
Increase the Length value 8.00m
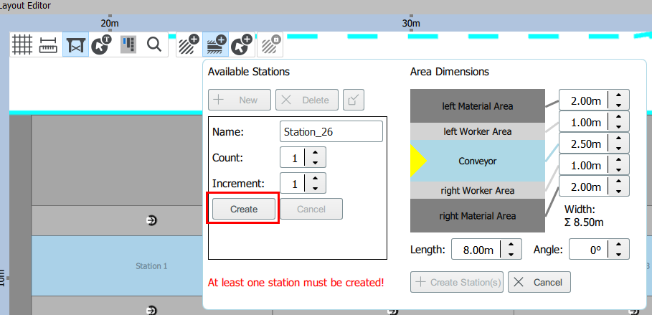coord(511,244)
